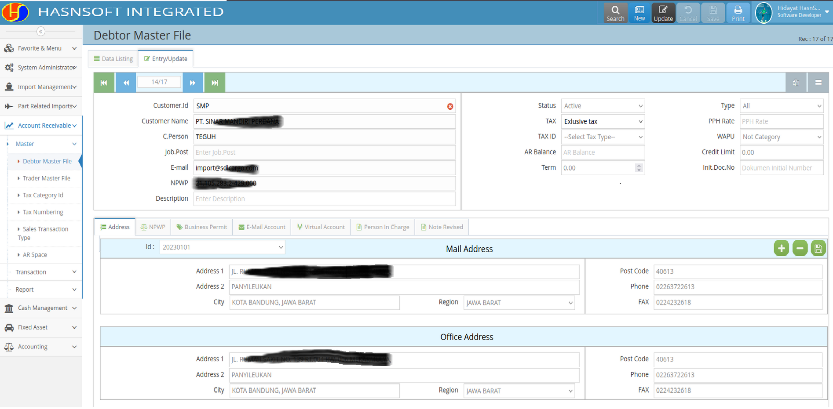The image size is (833, 409).
Task: Delete mail address using red minus icon
Action: (800, 248)
